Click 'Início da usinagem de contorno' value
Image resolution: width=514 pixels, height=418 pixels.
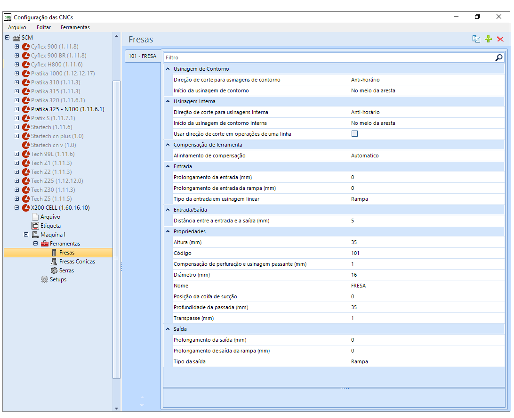coord(427,91)
